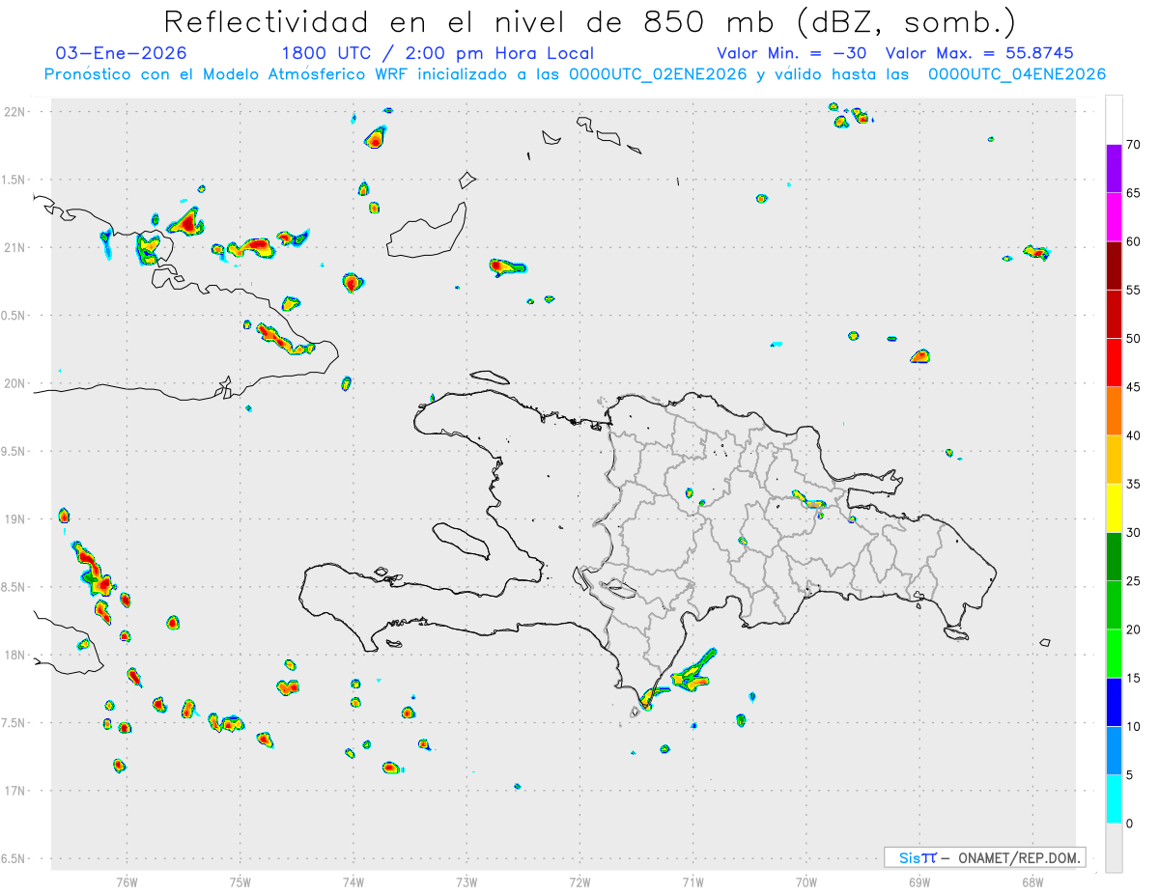Viewport: 1159px width, 895px height.
Task: Click the "73W" longitude axis label
Action: click(466, 882)
